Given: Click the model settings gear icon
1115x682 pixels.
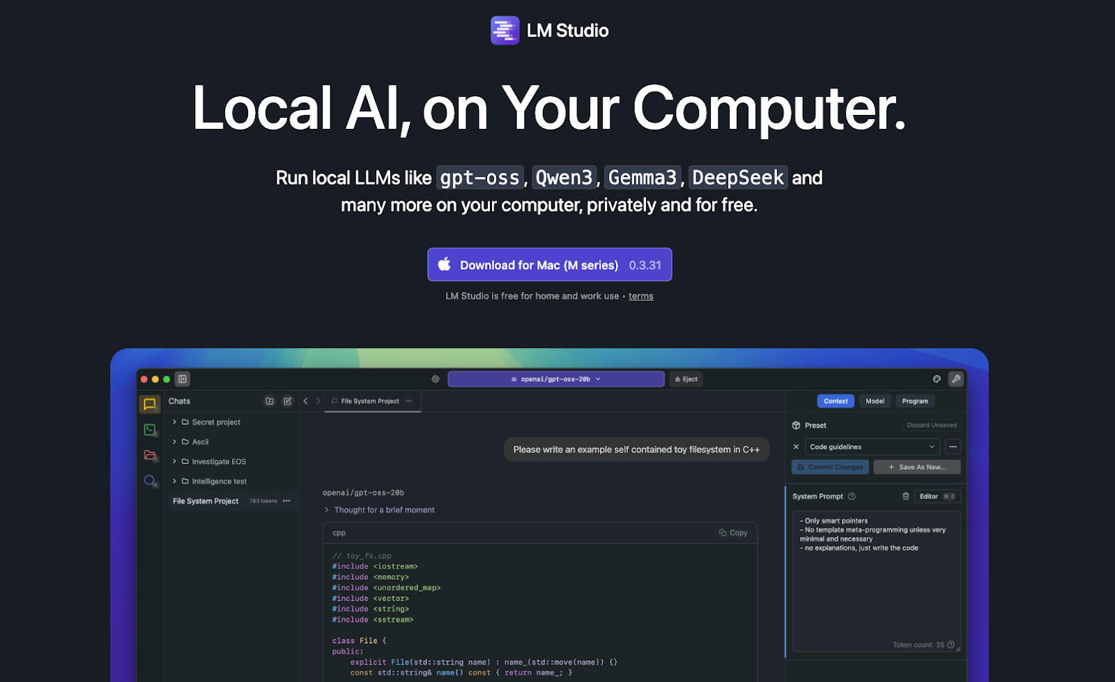Looking at the screenshot, I should (436, 379).
